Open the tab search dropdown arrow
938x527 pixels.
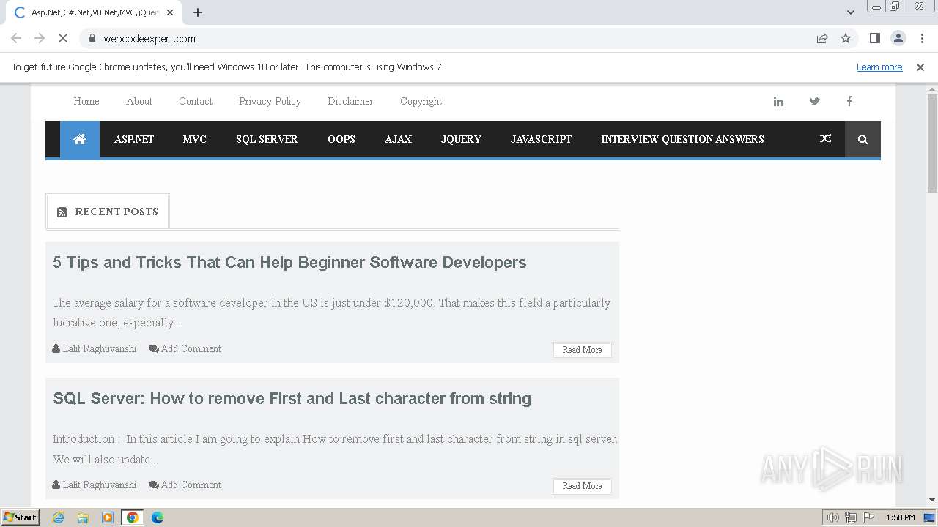pos(851,12)
